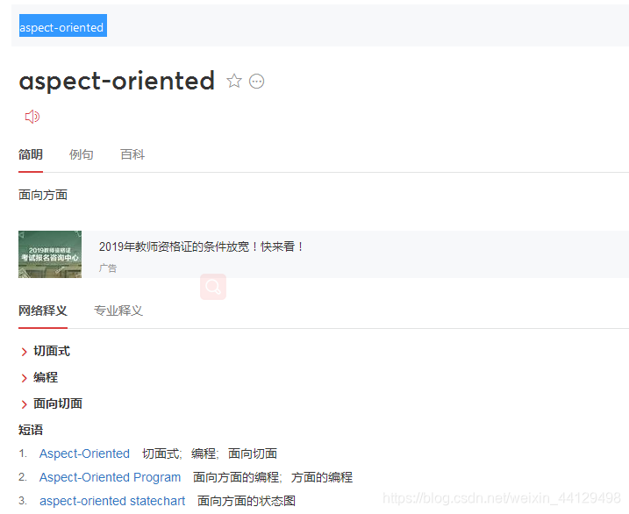Switch to the 简明 tab
The height and width of the screenshot is (514, 629).
(x=31, y=154)
